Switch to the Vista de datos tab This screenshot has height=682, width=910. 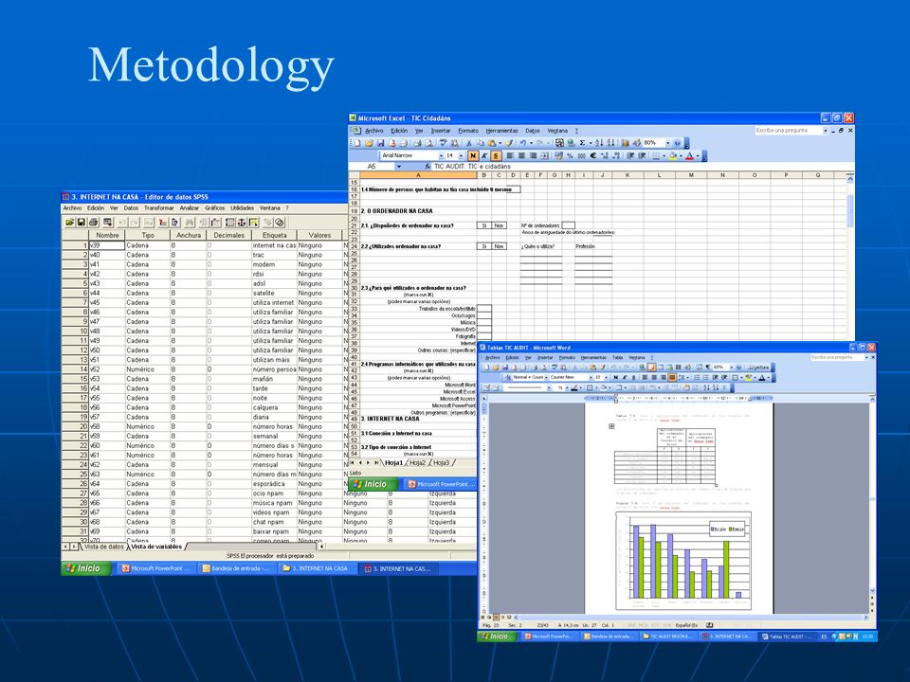click(104, 547)
